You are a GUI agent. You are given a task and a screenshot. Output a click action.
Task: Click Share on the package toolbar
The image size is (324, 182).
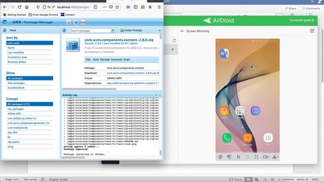127,60
